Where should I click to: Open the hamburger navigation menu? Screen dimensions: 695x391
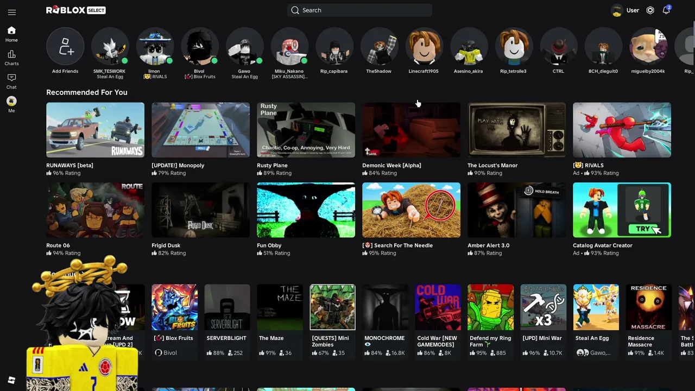(x=12, y=12)
